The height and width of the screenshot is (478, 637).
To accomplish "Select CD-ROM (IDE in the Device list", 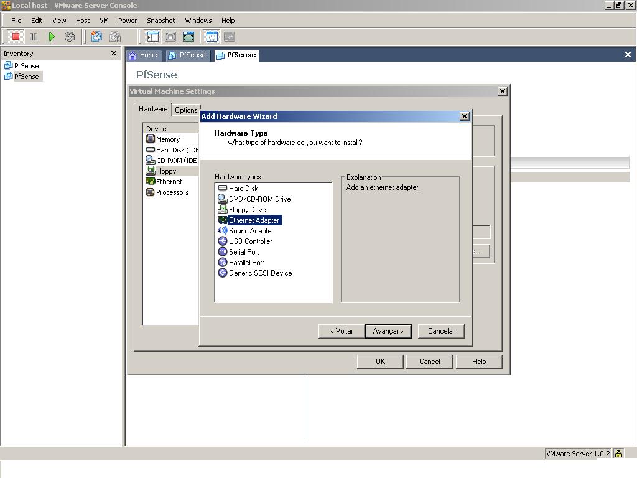I will coord(172,160).
